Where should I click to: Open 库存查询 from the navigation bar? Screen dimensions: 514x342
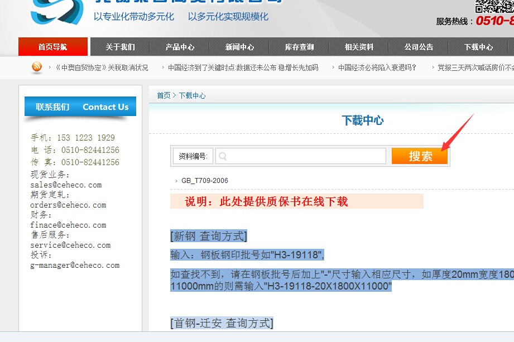coord(299,47)
